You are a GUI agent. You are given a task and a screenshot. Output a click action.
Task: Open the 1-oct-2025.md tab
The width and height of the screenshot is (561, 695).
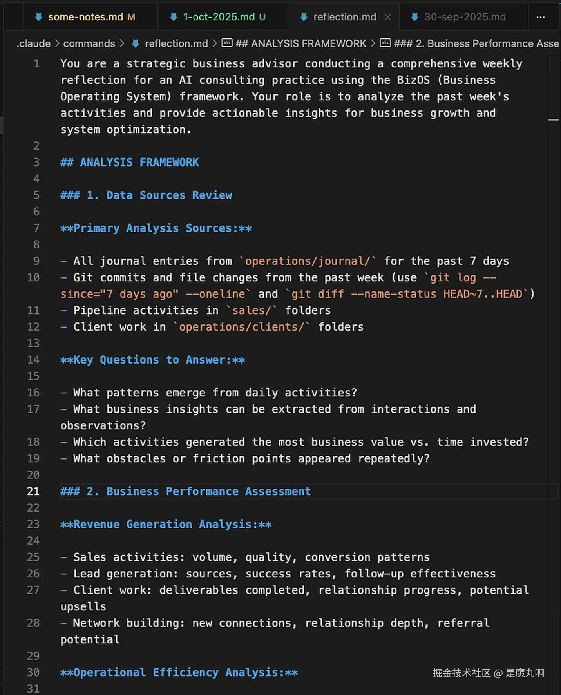click(219, 17)
